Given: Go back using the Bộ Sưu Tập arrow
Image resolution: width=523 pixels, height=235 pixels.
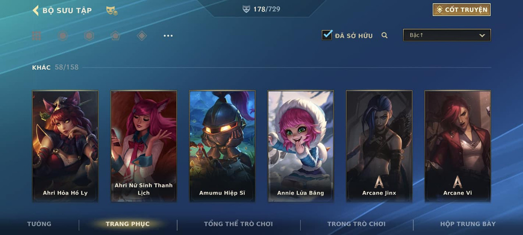Looking at the screenshot, I should pos(36,10).
